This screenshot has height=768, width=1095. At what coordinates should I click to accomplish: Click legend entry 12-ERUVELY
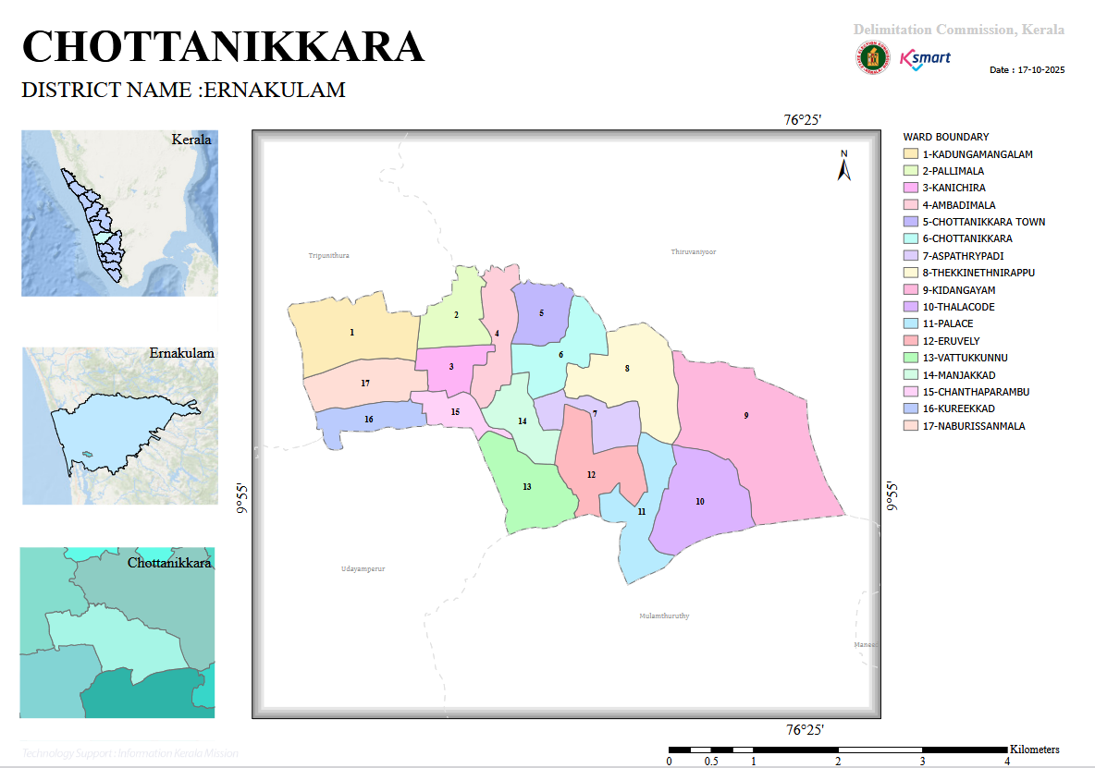(951, 341)
